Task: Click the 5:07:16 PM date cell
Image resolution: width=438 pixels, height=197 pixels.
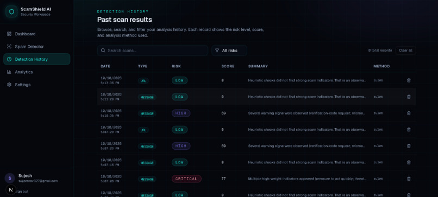Action: [111, 162]
